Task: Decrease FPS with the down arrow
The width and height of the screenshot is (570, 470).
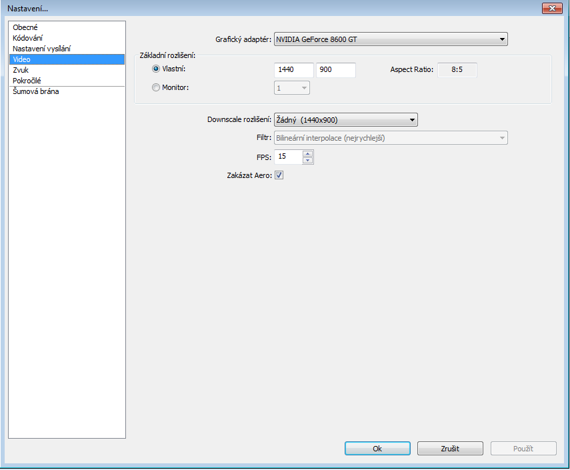Action: (x=307, y=160)
